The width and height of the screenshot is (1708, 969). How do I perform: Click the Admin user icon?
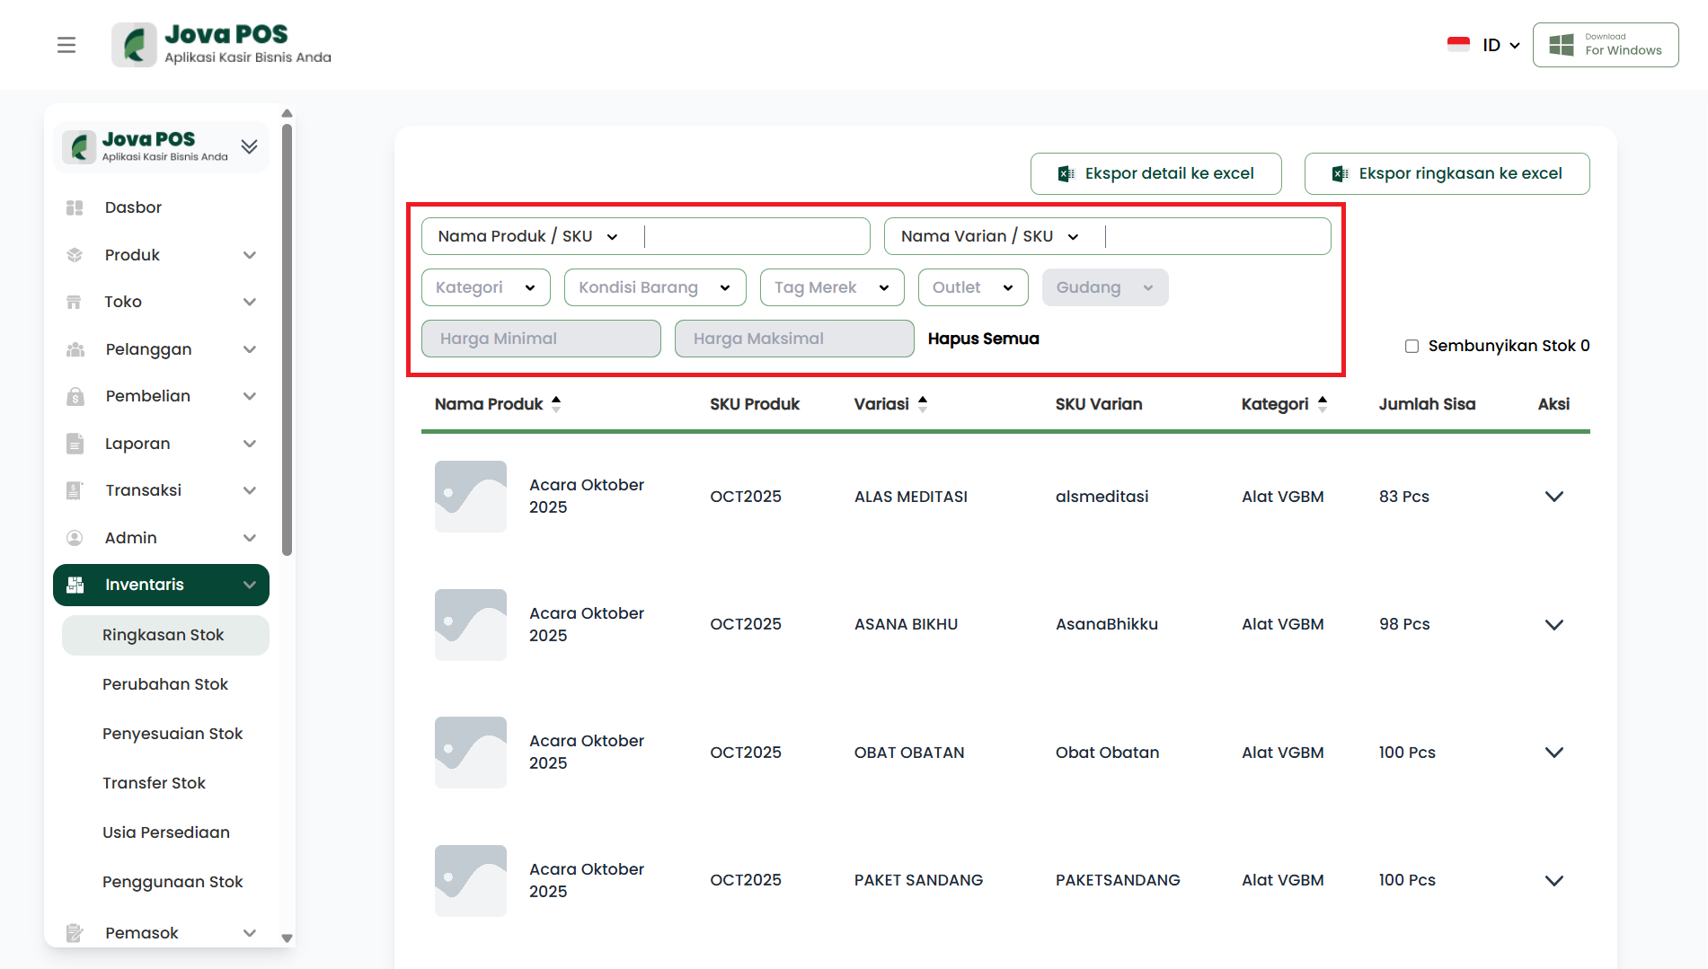[x=75, y=538]
